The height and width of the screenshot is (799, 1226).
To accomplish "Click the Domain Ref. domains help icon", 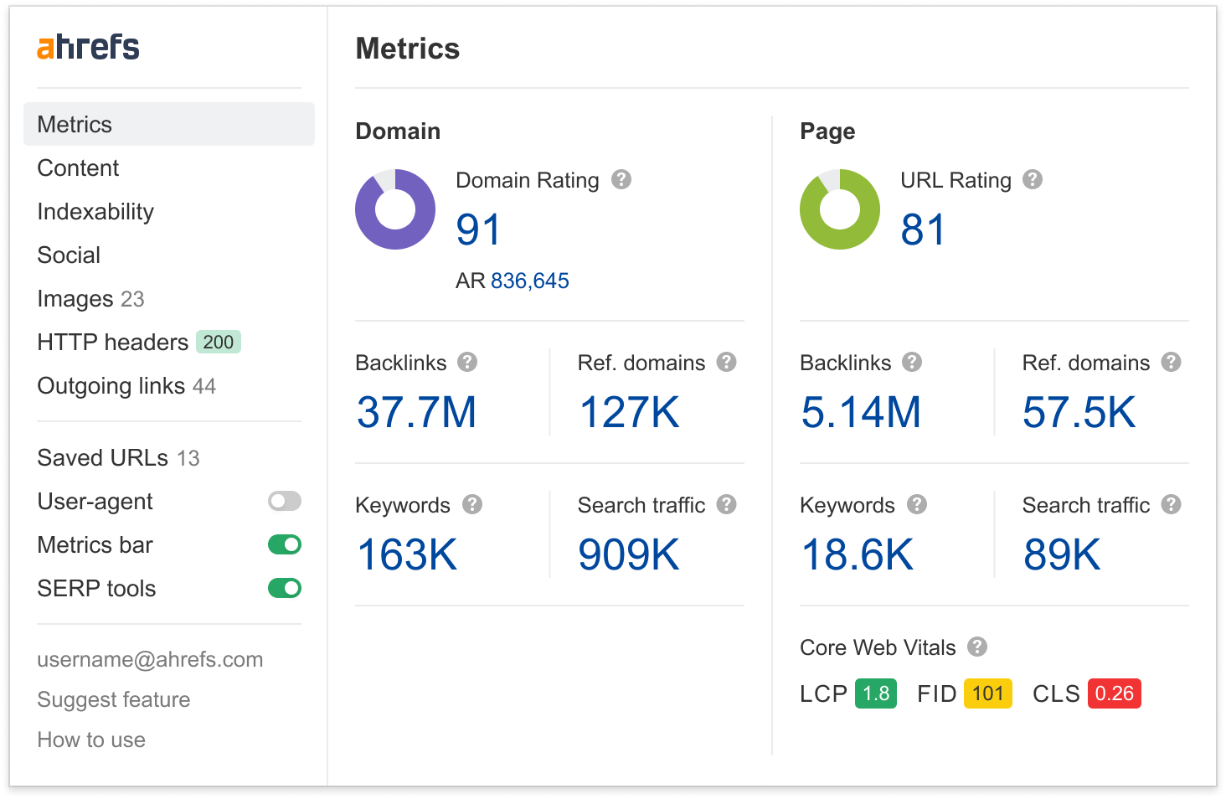I will (727, 362).
